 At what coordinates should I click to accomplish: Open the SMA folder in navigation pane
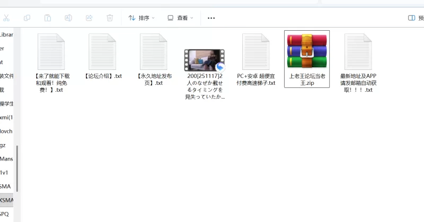point(6,187)
